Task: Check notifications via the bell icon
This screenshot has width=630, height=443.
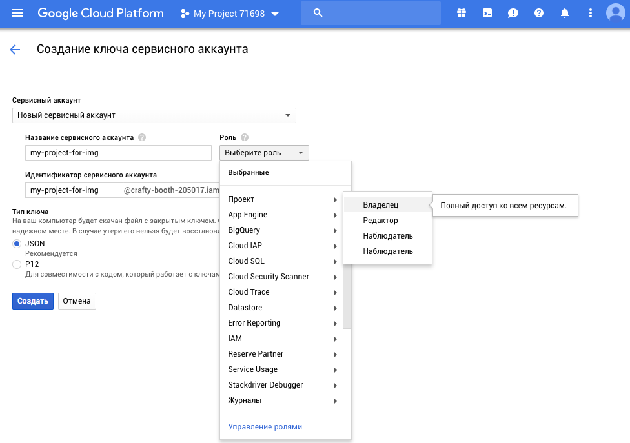Action: 564,13
